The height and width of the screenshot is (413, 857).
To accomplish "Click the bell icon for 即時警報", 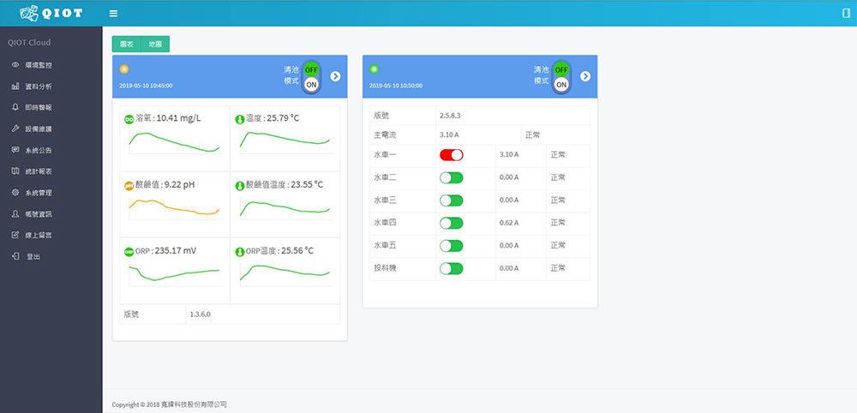I will 15,107.
